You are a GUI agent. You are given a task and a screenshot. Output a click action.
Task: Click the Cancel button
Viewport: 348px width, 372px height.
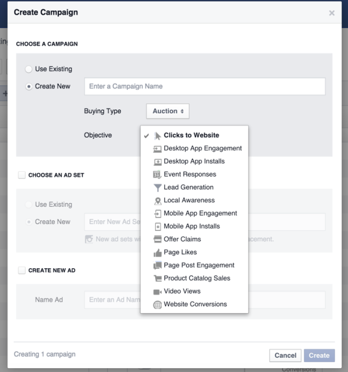pyautogui.click(x=285, y=356)
